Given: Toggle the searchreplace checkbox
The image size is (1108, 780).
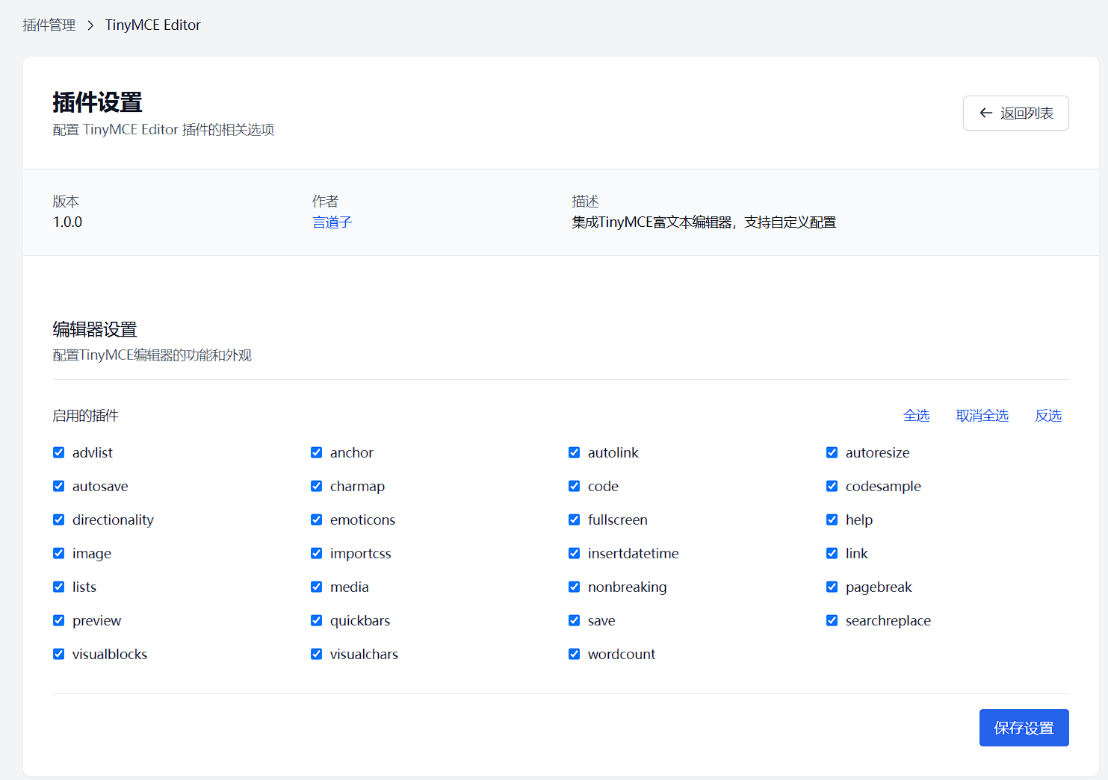Looking at the screenshot, I should click(x=832, y=620).
